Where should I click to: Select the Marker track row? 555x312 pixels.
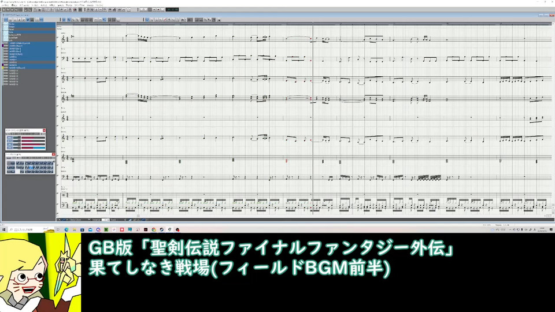click(29, 24)
